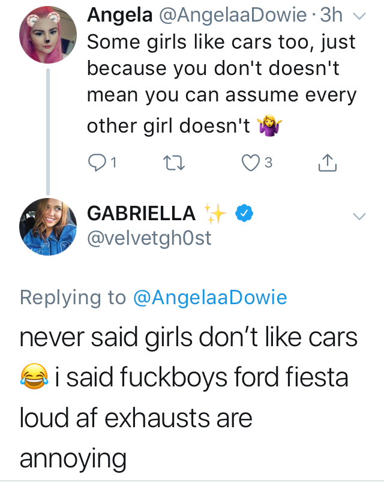Image resolution: width=384 pixels, height=489 pixels.
Task: Open Gabriella's denim jacket profile photo
Action: (x=48, y=227)
